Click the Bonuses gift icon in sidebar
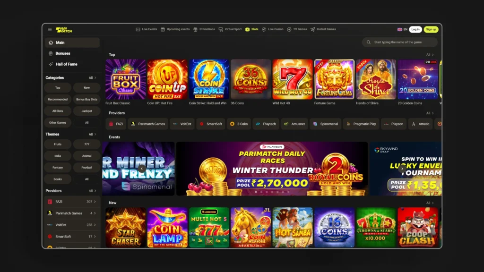Viewport: 484px width, 272px height. tap(51, 53)
